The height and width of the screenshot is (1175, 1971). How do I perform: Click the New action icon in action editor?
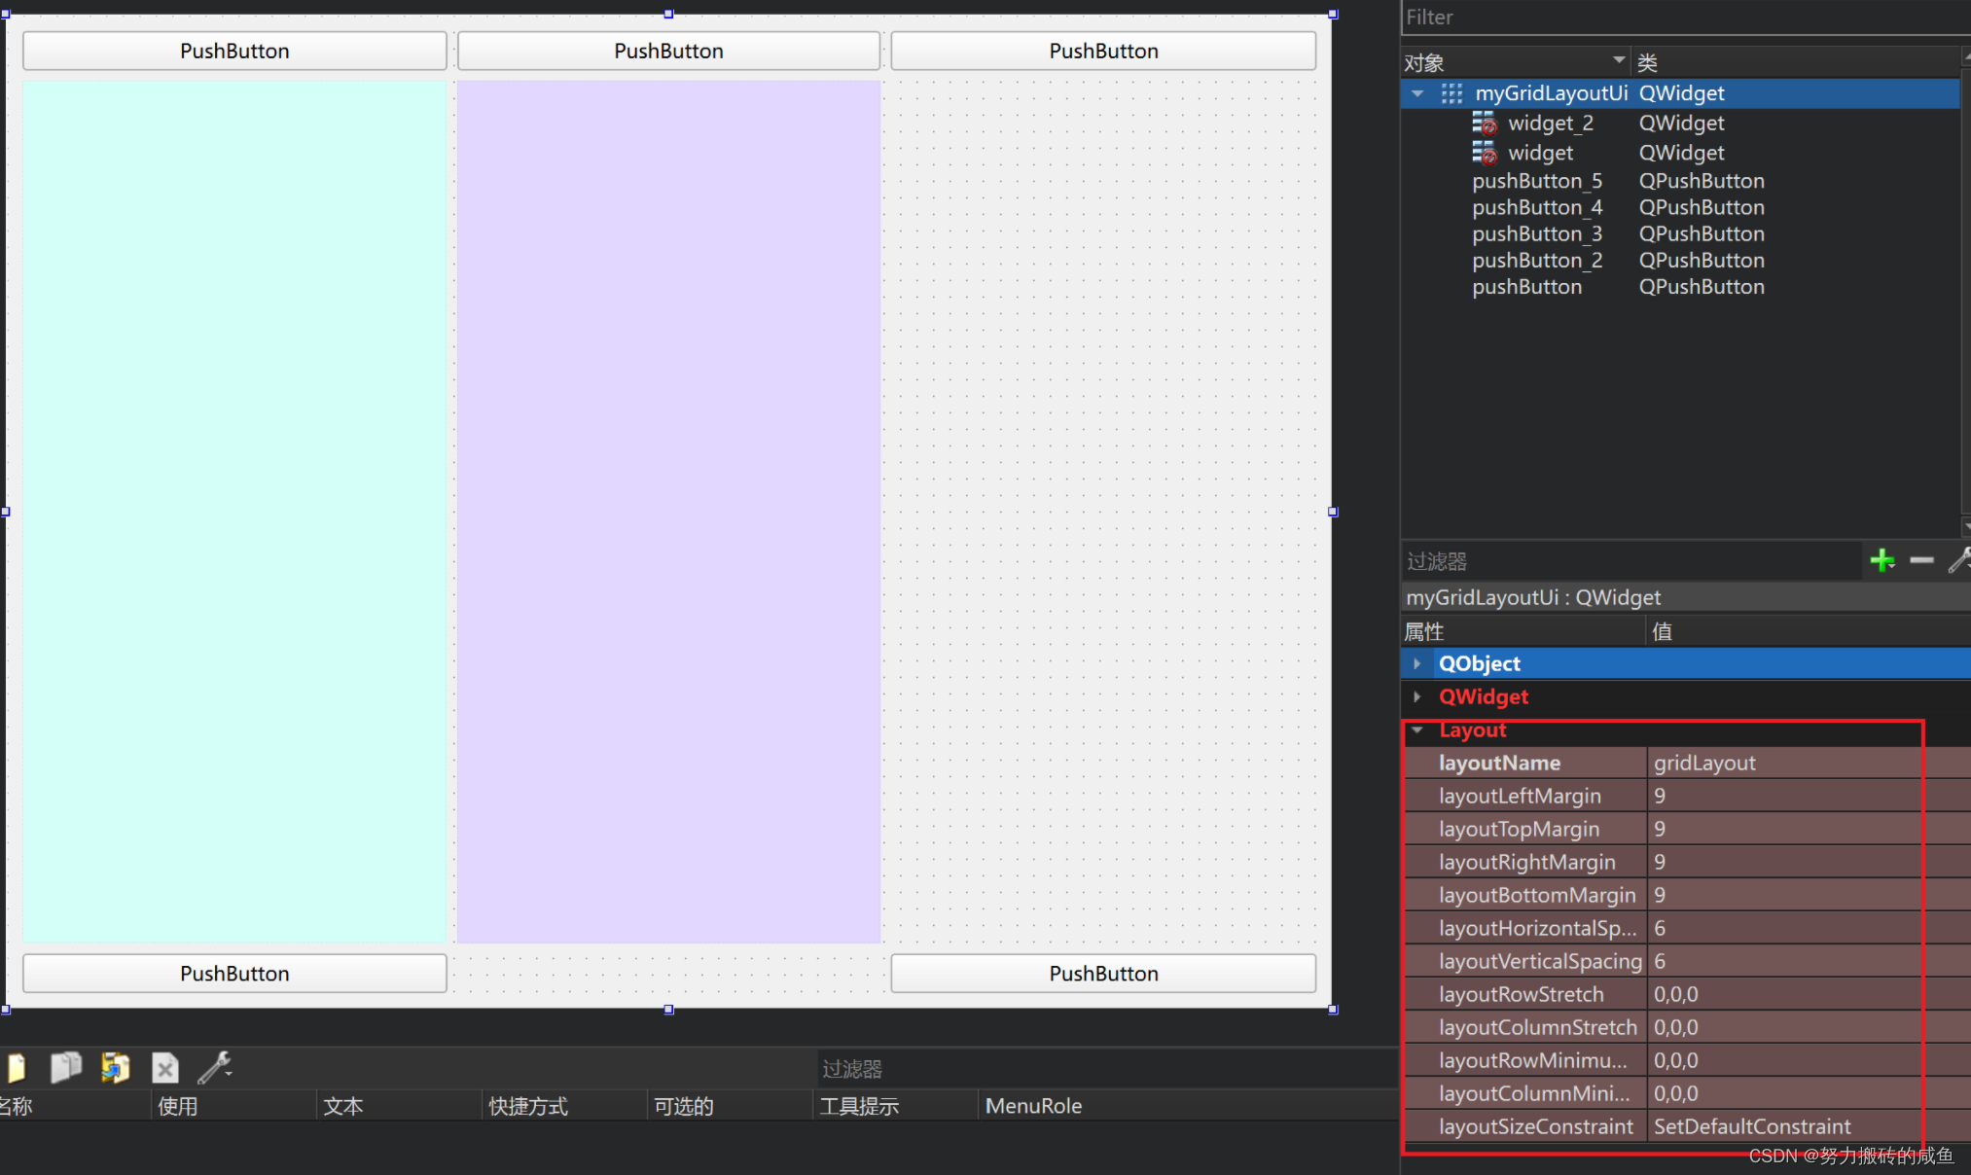coord(17,1068)
